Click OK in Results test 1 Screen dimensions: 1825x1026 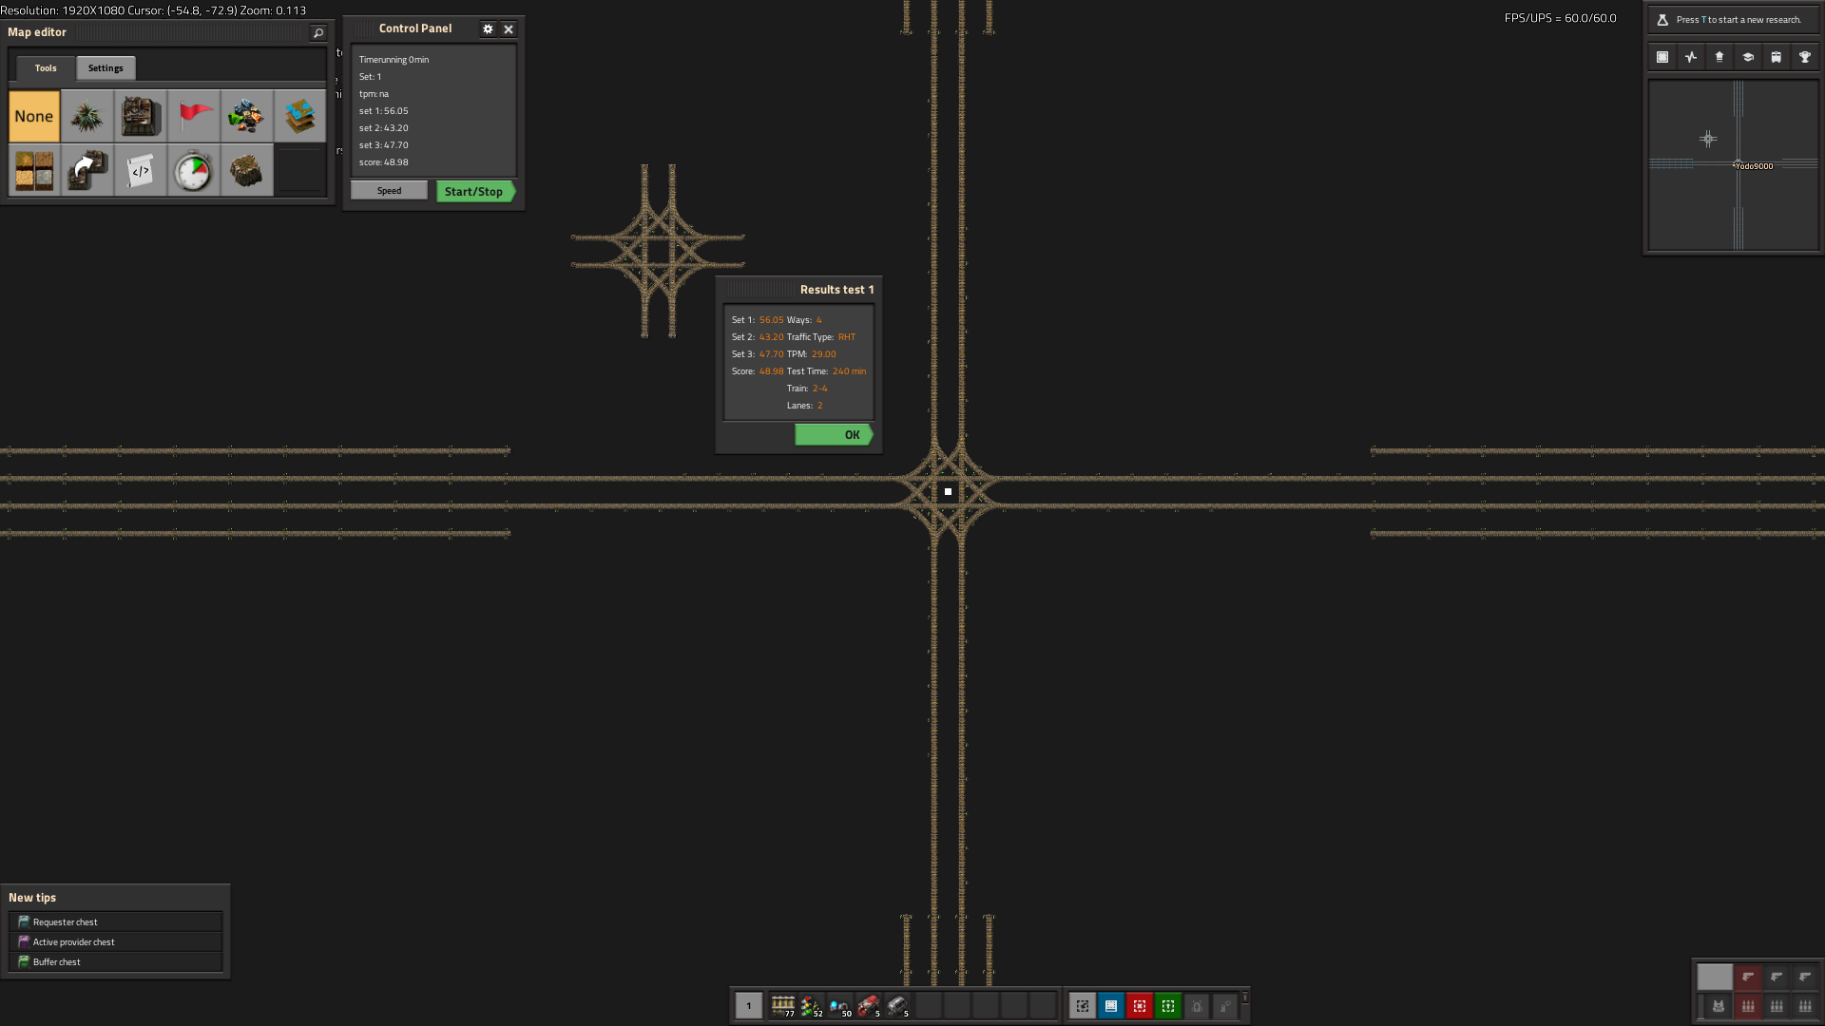[x=834, y=435]
